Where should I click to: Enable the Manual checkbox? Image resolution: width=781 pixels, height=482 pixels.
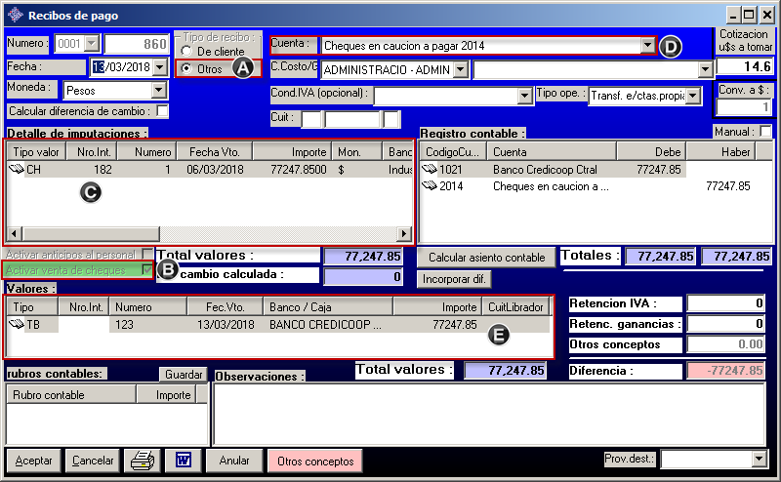(765, 132)
